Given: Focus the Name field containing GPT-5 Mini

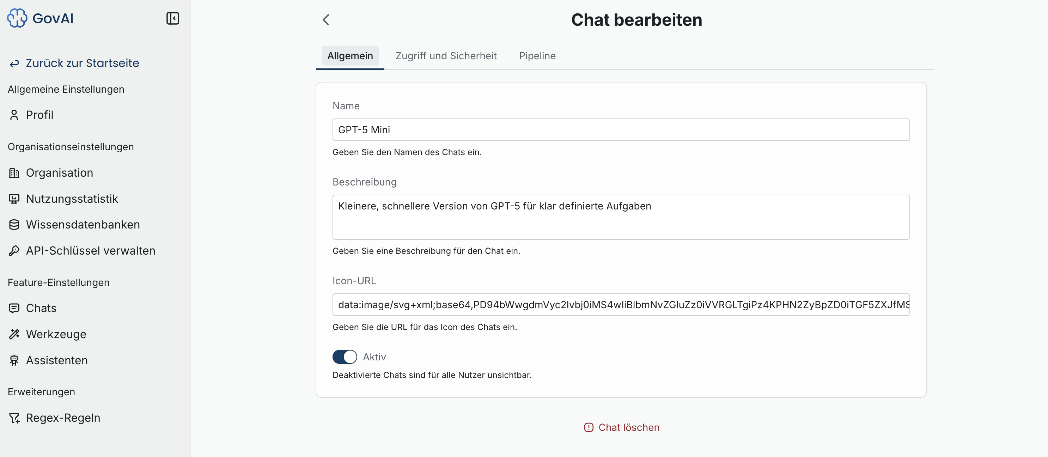Looking at the screenshot, I should (621, 130).
